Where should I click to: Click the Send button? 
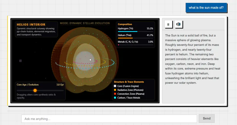click(x=206, y=118)
